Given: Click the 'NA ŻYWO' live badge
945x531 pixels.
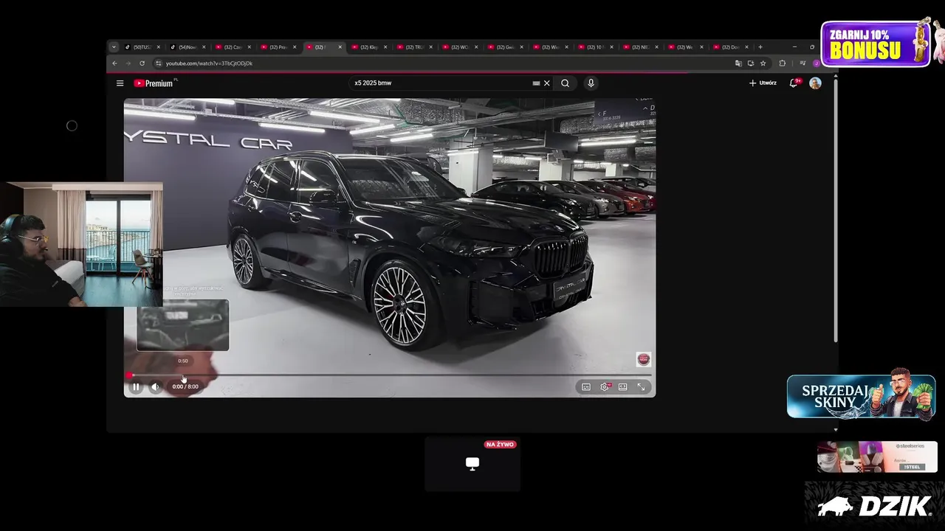Looking at the screenshot, I should coord(501,445).
